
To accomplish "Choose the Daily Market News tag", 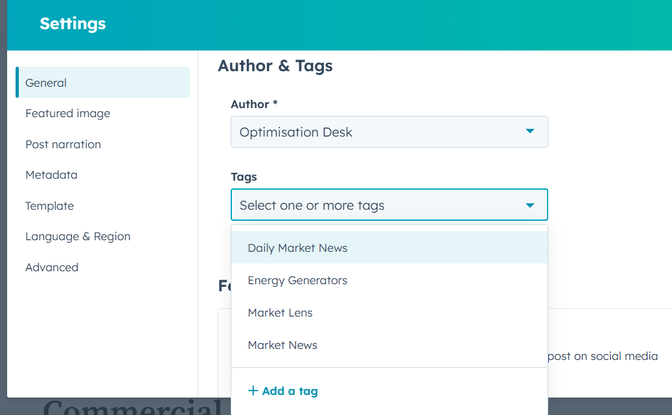I will click(x=297, y=248).
